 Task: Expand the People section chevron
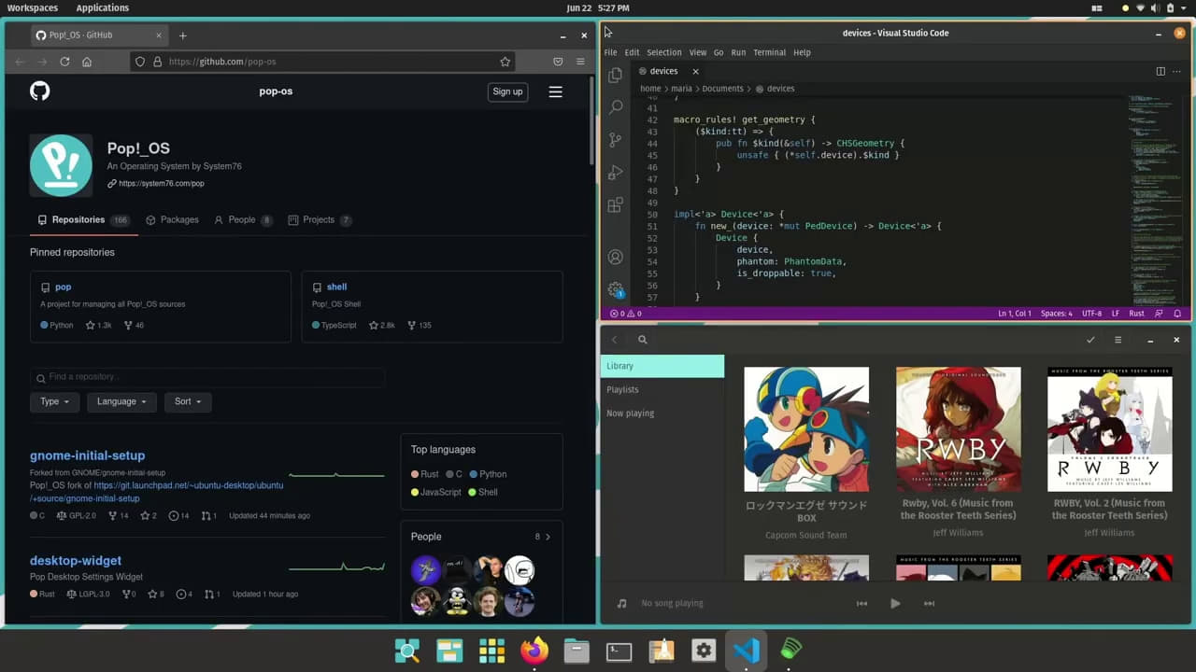tap(548, 537)
